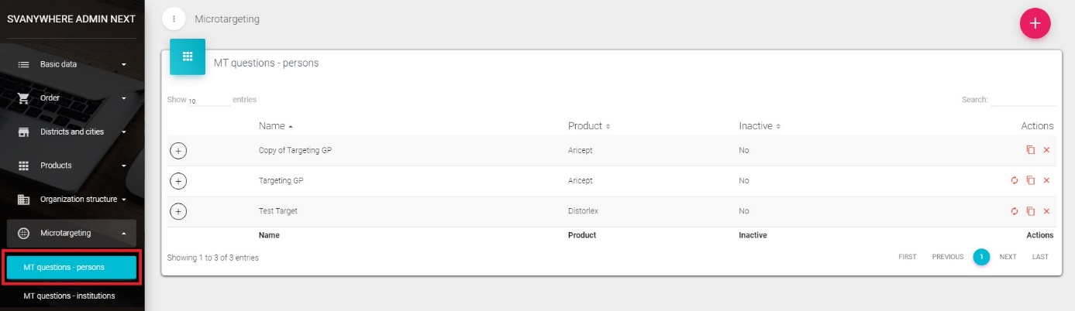Duplicate the Targeting GP row

click(1030, 180)
